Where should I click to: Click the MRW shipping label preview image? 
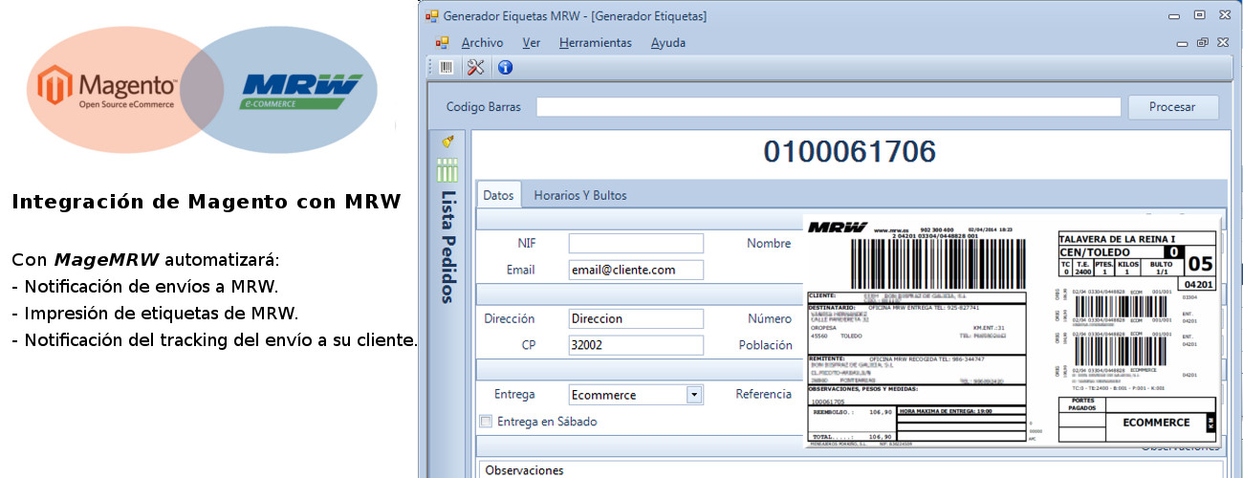pyautogui.click(x=1014, y=330)
